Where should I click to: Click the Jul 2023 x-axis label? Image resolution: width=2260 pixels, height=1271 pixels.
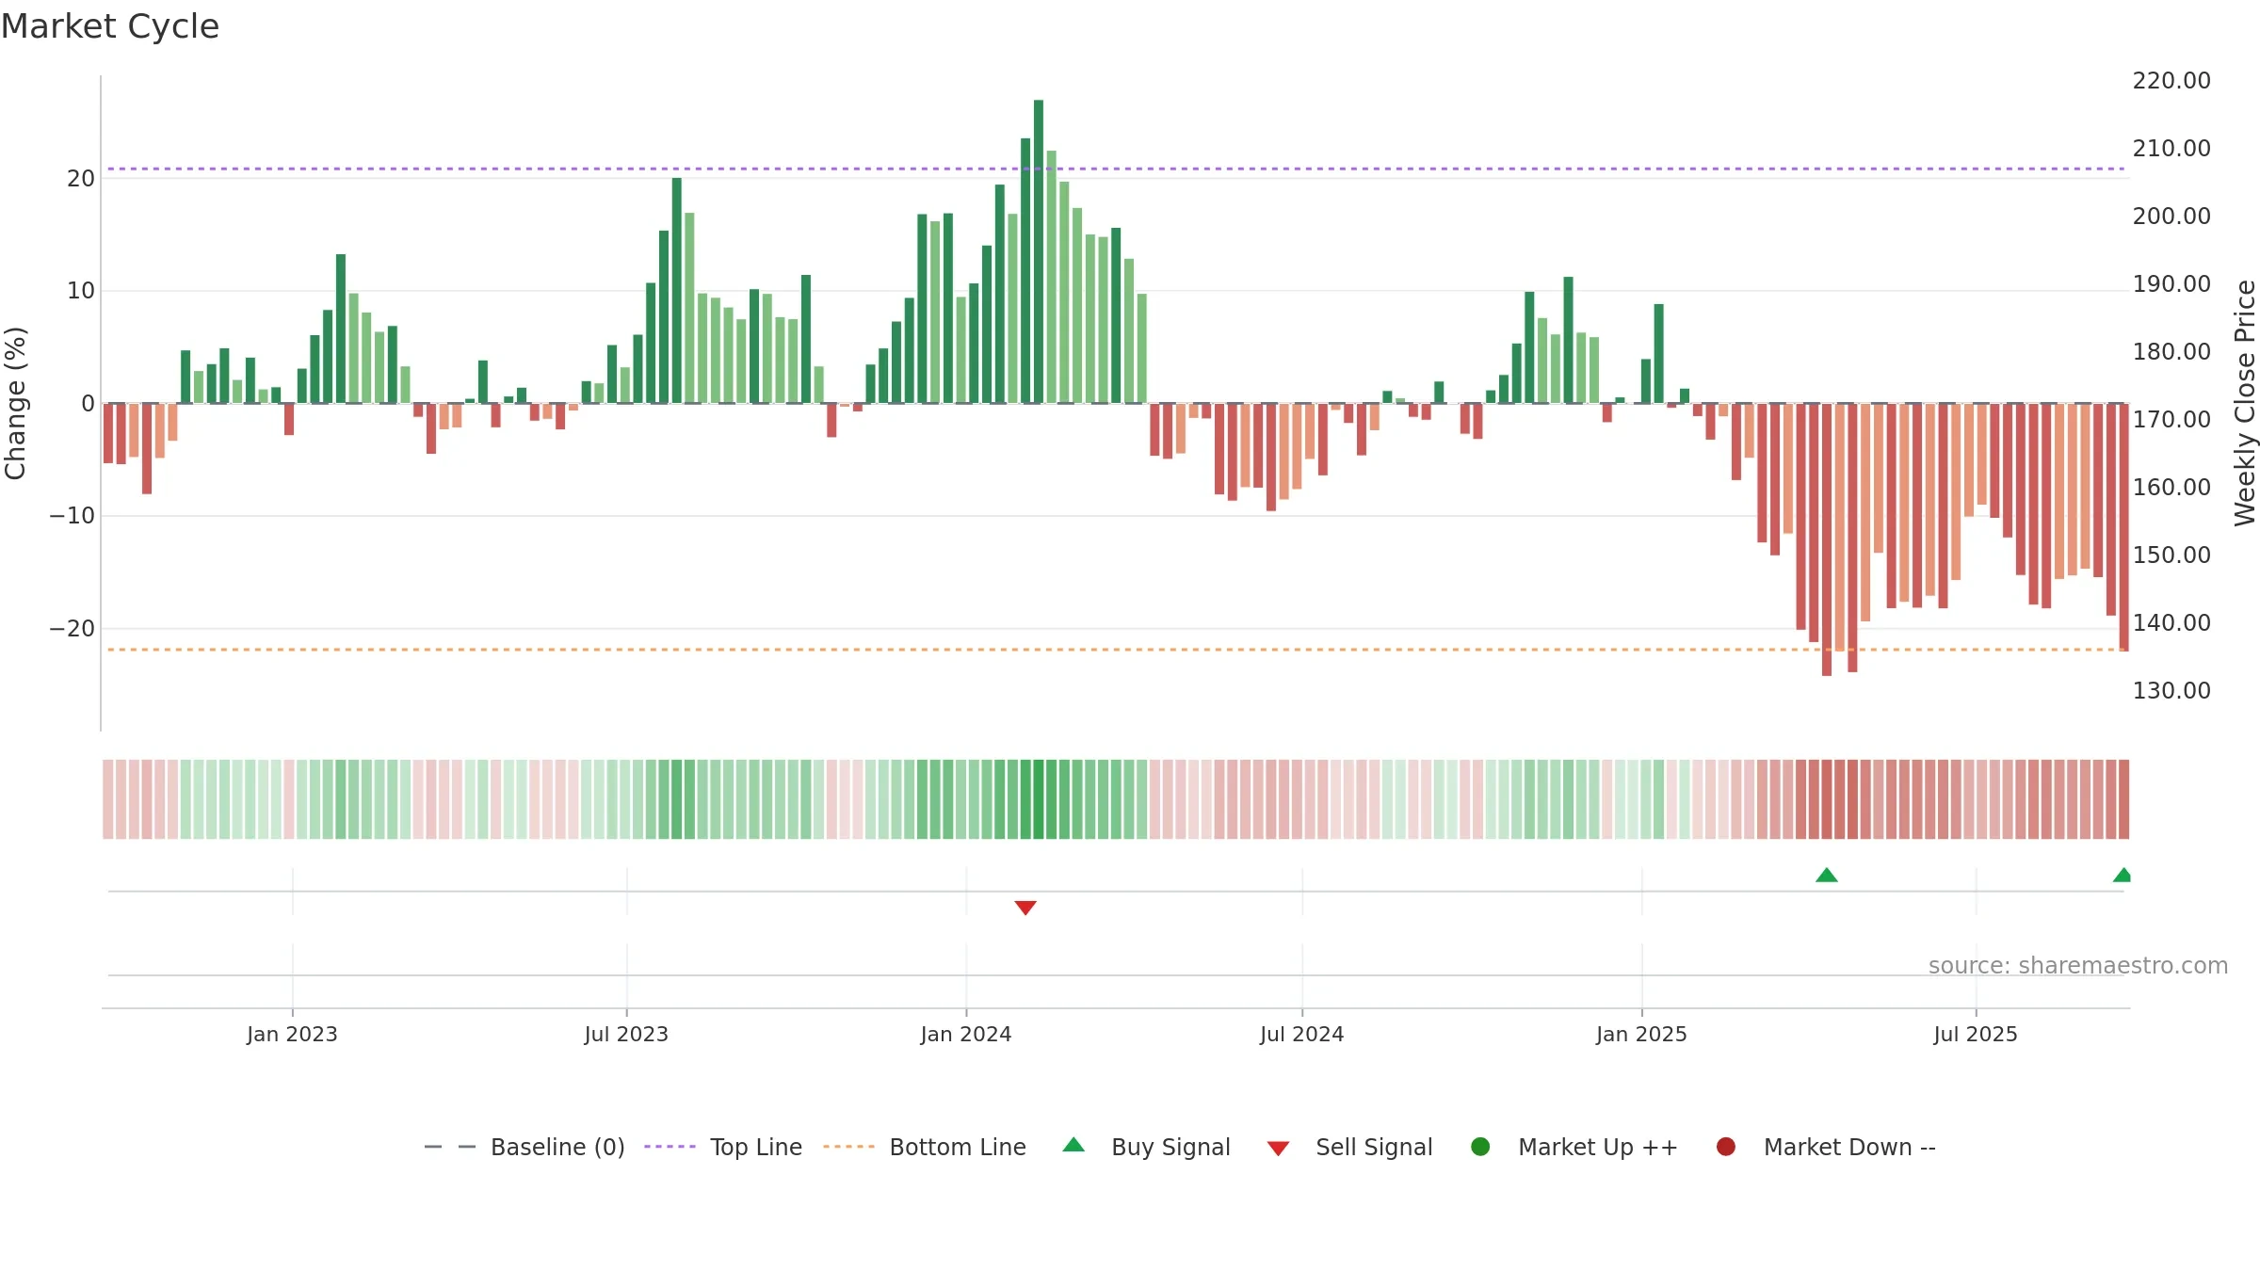pos(626,1035)
